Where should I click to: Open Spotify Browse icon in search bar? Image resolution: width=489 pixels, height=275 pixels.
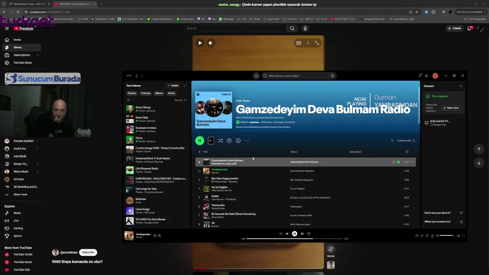tap(332, 76)
